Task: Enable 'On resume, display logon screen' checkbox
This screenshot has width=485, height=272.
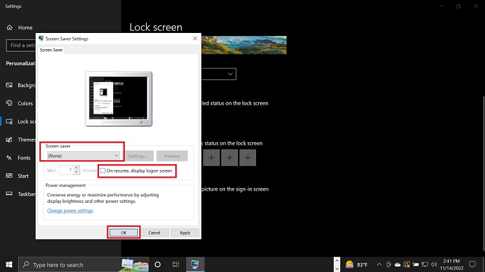Action: pyautogui.click(x=103, y=171)
